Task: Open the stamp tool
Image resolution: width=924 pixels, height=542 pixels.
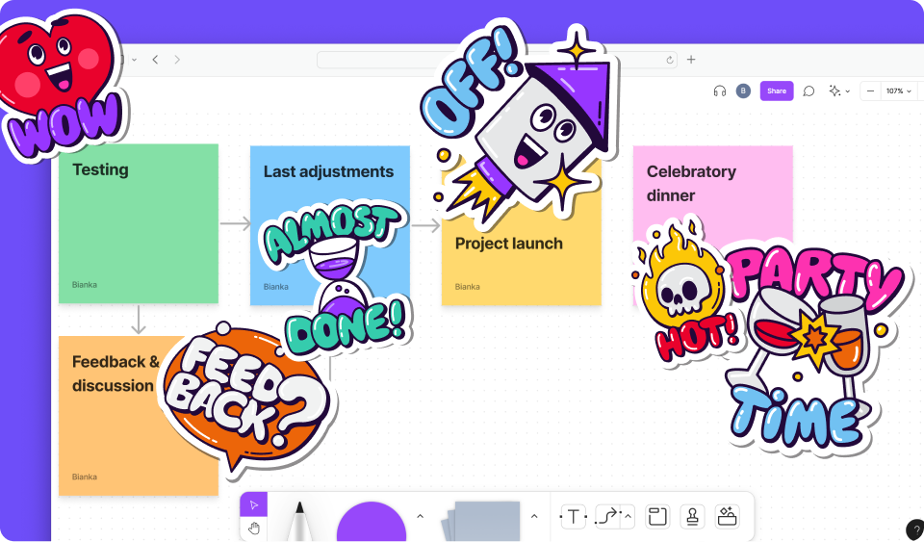Action: pyautogui.click(x=691, y=517)
